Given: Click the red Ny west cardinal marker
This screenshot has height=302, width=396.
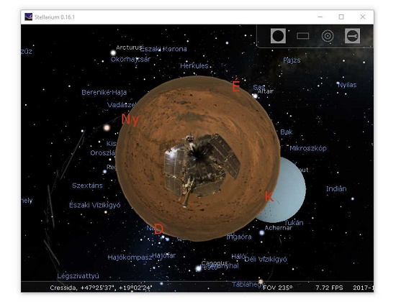Looking at the screenshot, I should coord(130,119).
